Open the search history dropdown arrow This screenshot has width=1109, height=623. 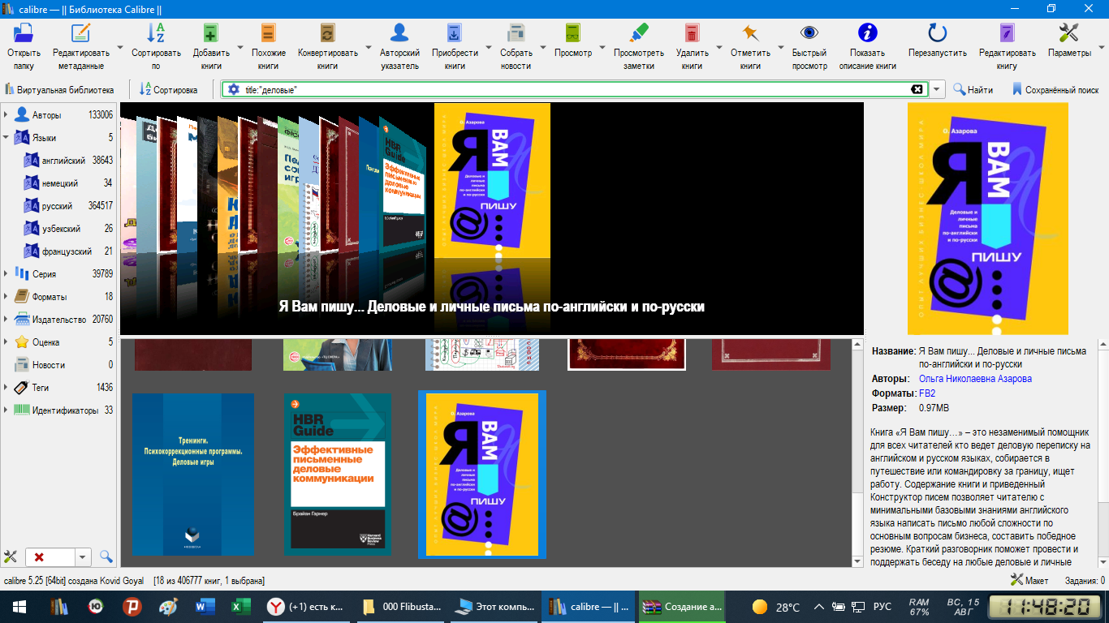938,89
